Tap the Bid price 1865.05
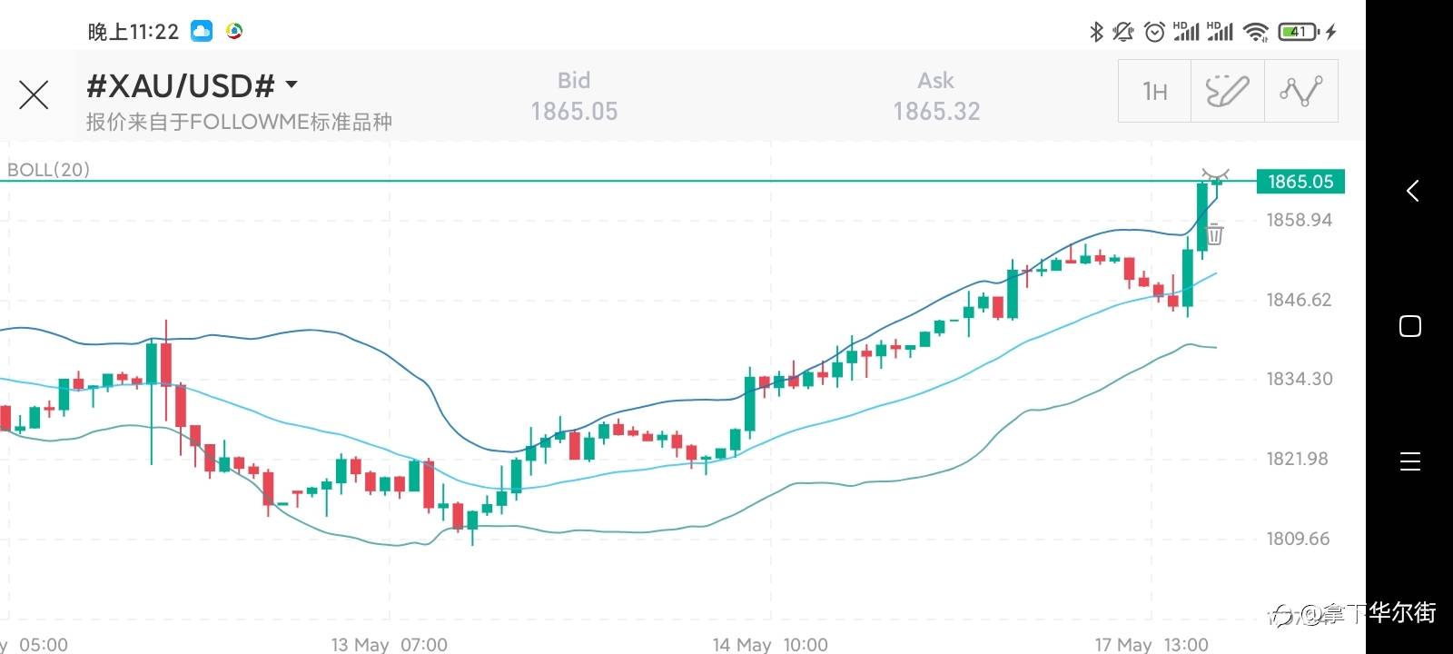Viewport: 1453px width, 654px height. coord(574,111)
